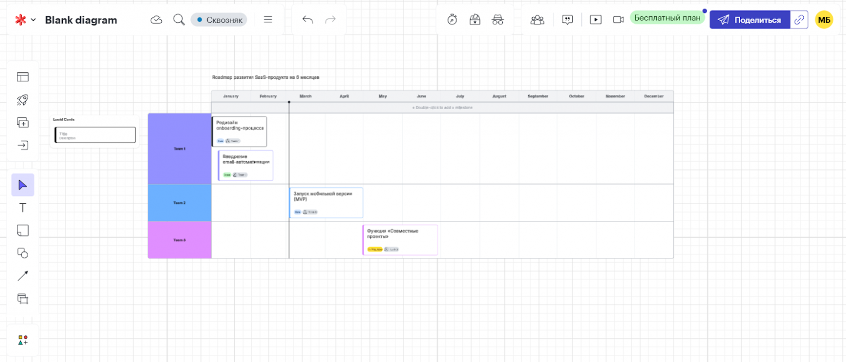Open the Templates panel icon
The height and width of the screenshot is (362, 846).
(x=22, y=77)
